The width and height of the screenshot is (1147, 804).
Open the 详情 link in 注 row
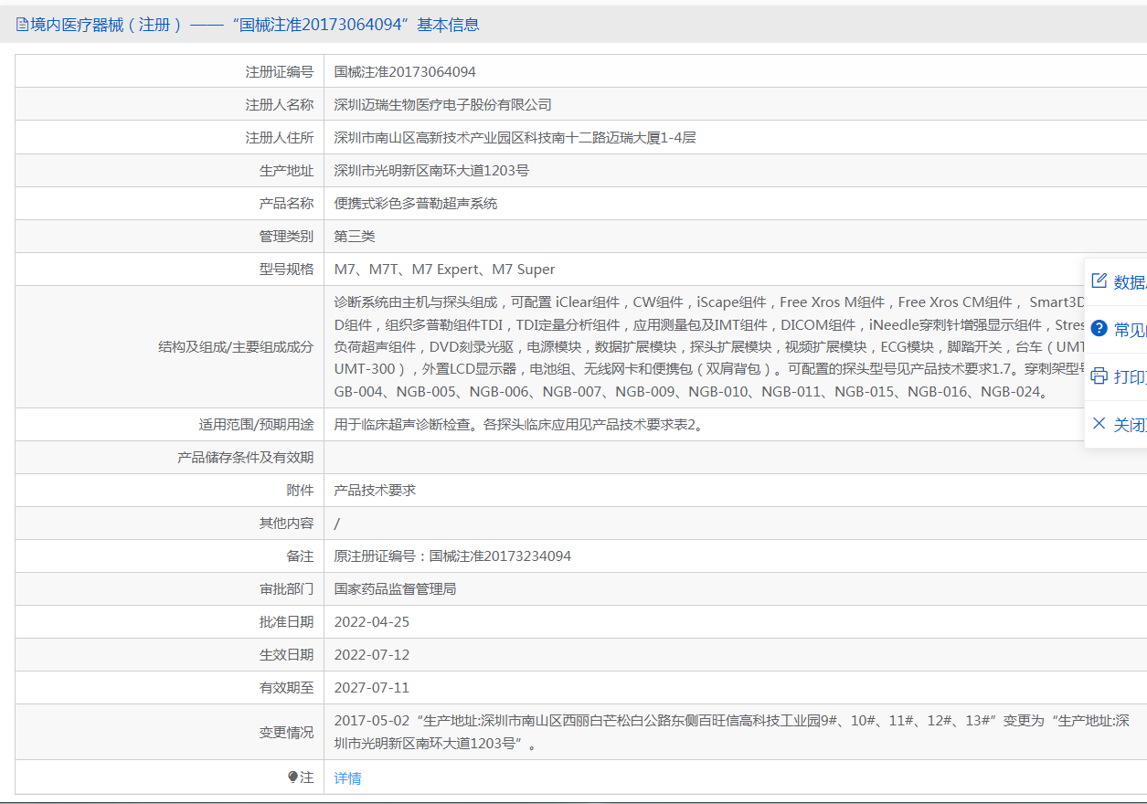[x=347, y=778]
